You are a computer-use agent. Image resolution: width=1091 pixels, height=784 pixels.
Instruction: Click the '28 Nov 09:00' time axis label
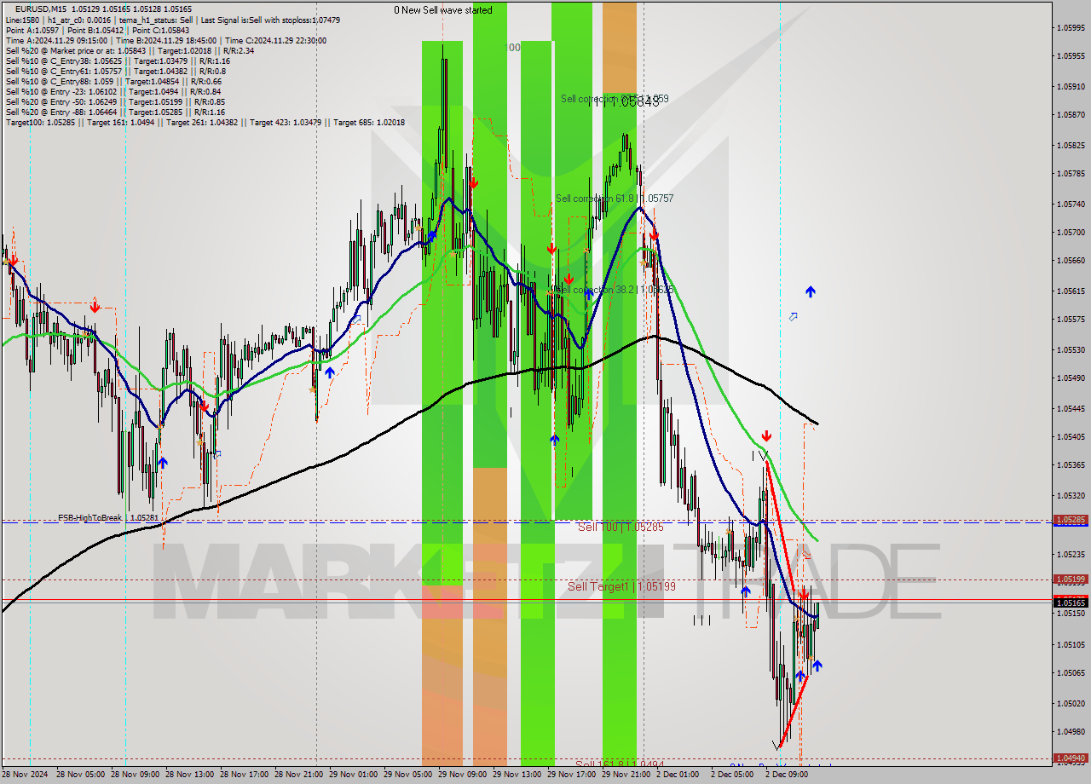(x=135, y=775)
